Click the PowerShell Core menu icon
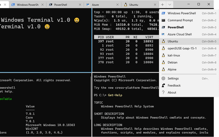This screenshot has width=219, height=137. click(163, 27)
